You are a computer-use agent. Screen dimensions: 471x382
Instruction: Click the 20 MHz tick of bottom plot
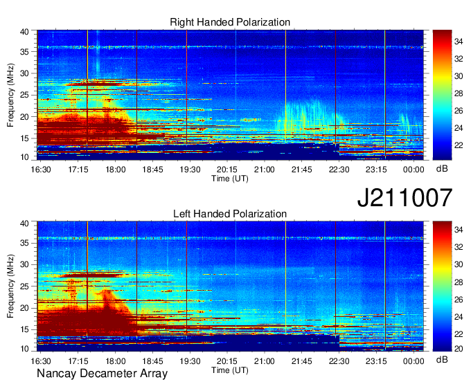pos(24,308)
